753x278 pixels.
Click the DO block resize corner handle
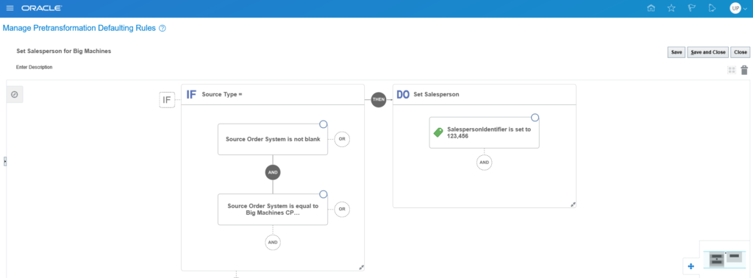[573, 204]
